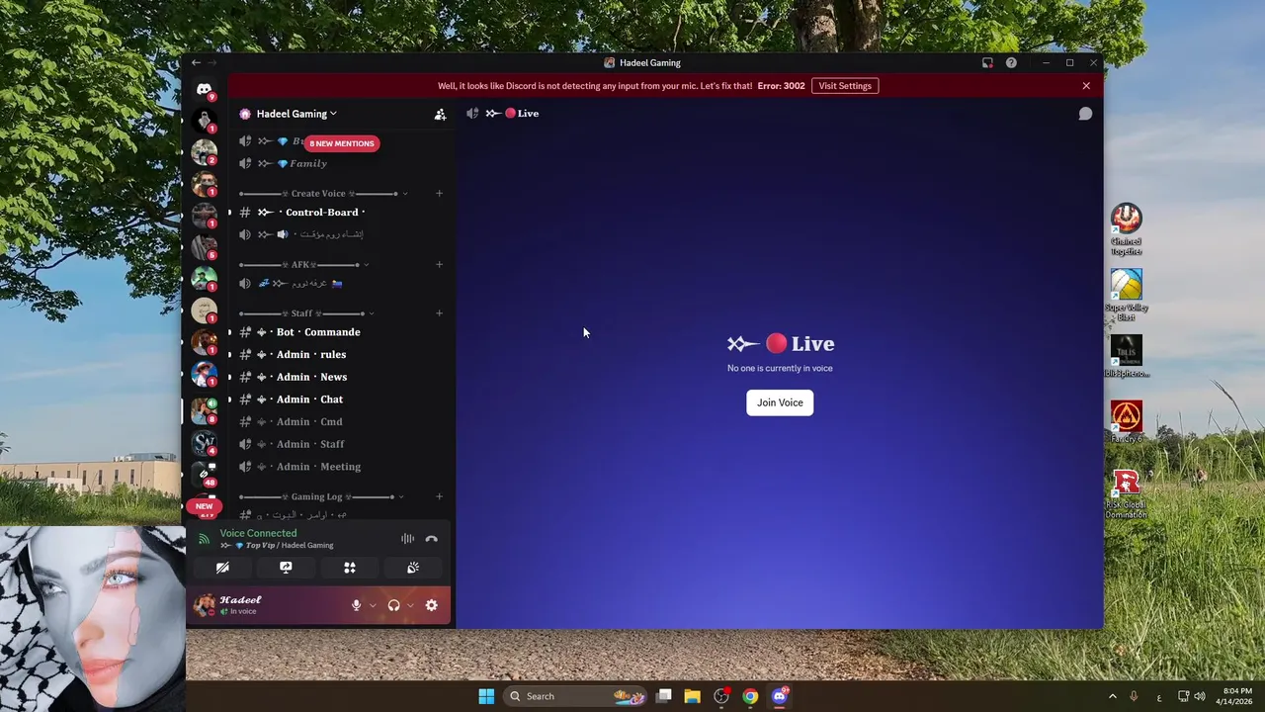Image resolution: width=1265 pixels, height=712 pixels.
Task: Select server icon with badge 4
Action: [205, 442]
